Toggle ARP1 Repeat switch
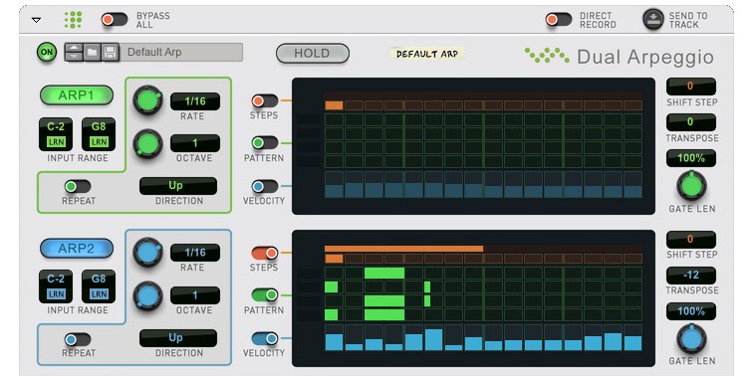Image resolution: width=753 pixels, height=376 pixels. coord(78,187)
